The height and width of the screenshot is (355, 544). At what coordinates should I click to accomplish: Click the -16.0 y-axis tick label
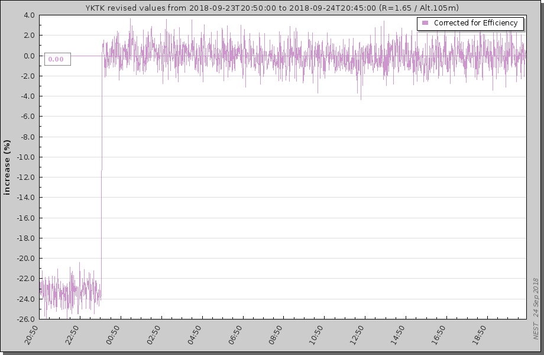point(26,218)
